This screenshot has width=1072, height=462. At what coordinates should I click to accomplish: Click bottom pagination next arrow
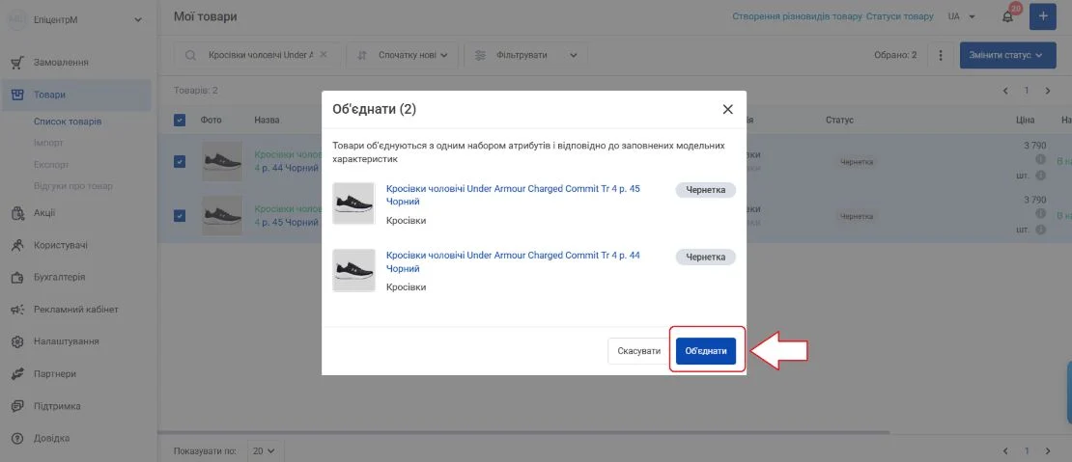(x=1048, y=451)
